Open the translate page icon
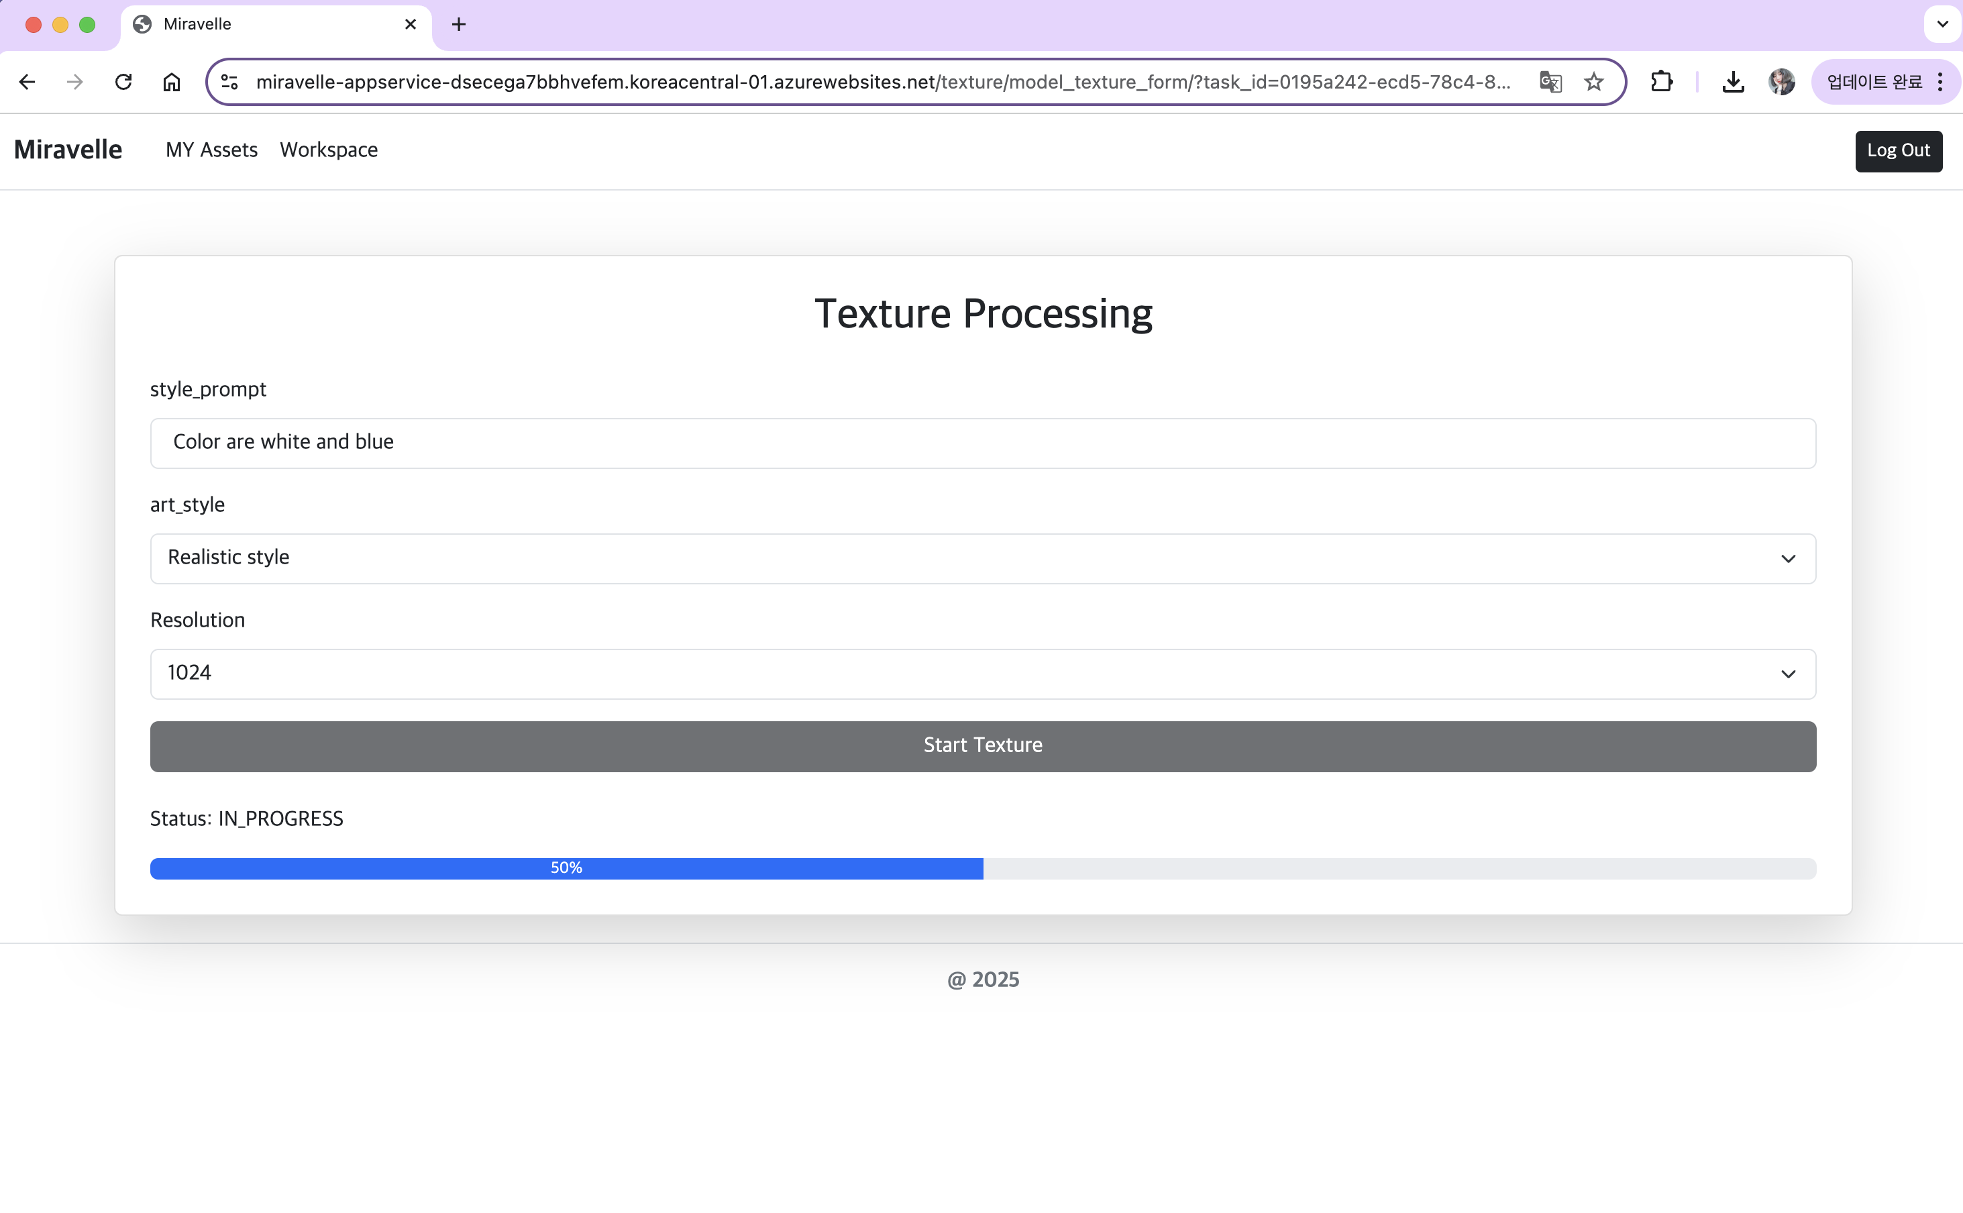This screenshot has height=1213, width=1963. point(1550,82)
